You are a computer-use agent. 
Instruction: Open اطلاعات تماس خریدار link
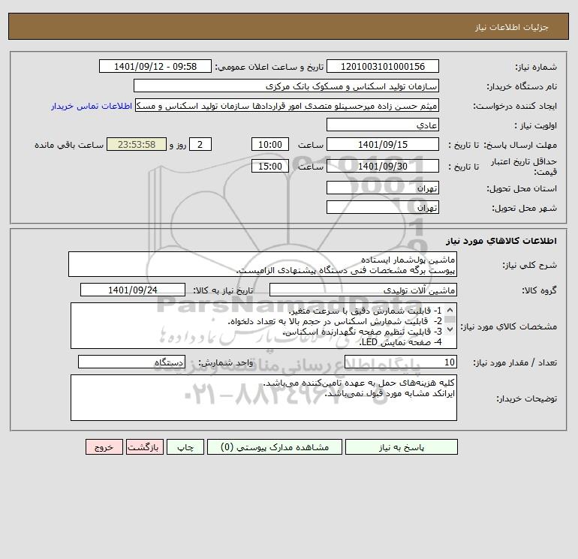click(x=92, y=106)
